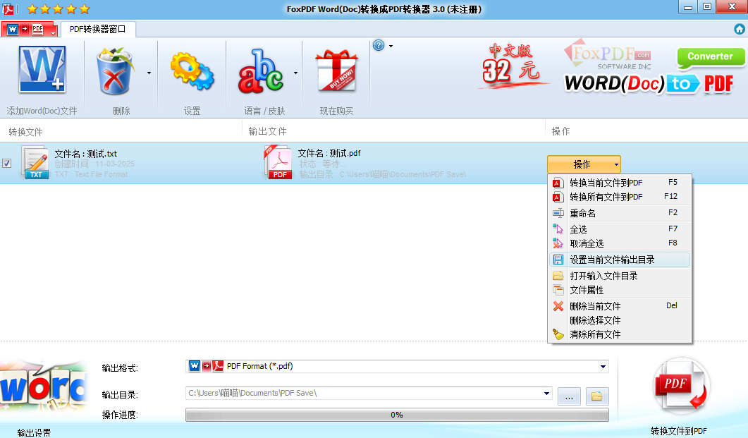Uncheck the 测试.txt file checkbox

[7, 164]
